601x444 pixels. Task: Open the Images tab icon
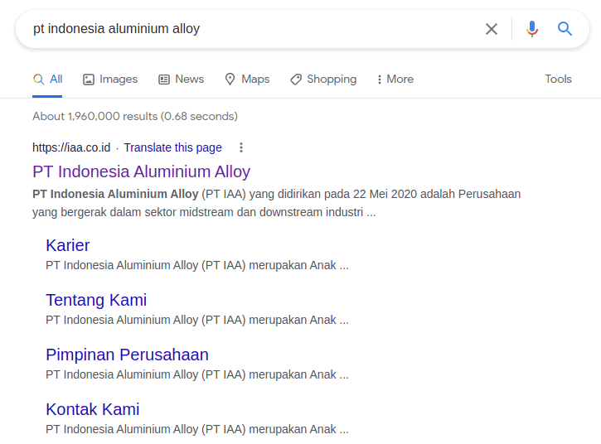(x=89, y=80)
